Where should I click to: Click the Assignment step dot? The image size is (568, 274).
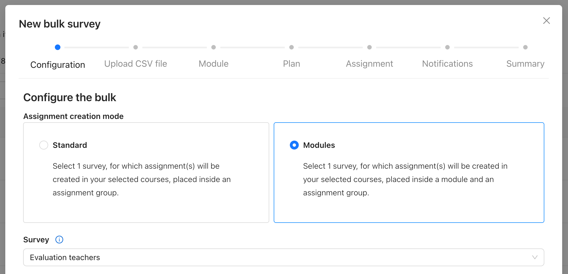[369, 47]
